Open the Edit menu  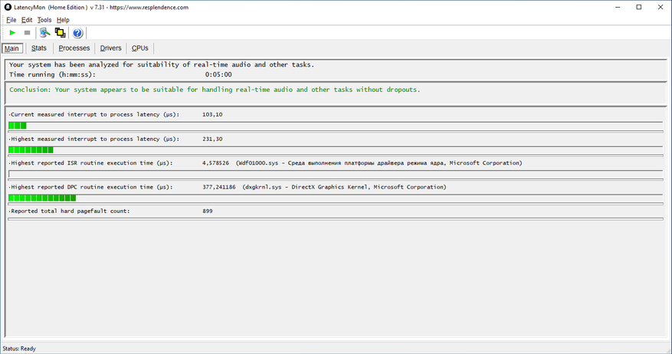(27, 20)
